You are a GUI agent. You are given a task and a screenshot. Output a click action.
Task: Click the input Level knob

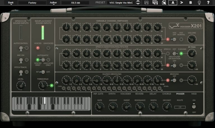point(21,86)
